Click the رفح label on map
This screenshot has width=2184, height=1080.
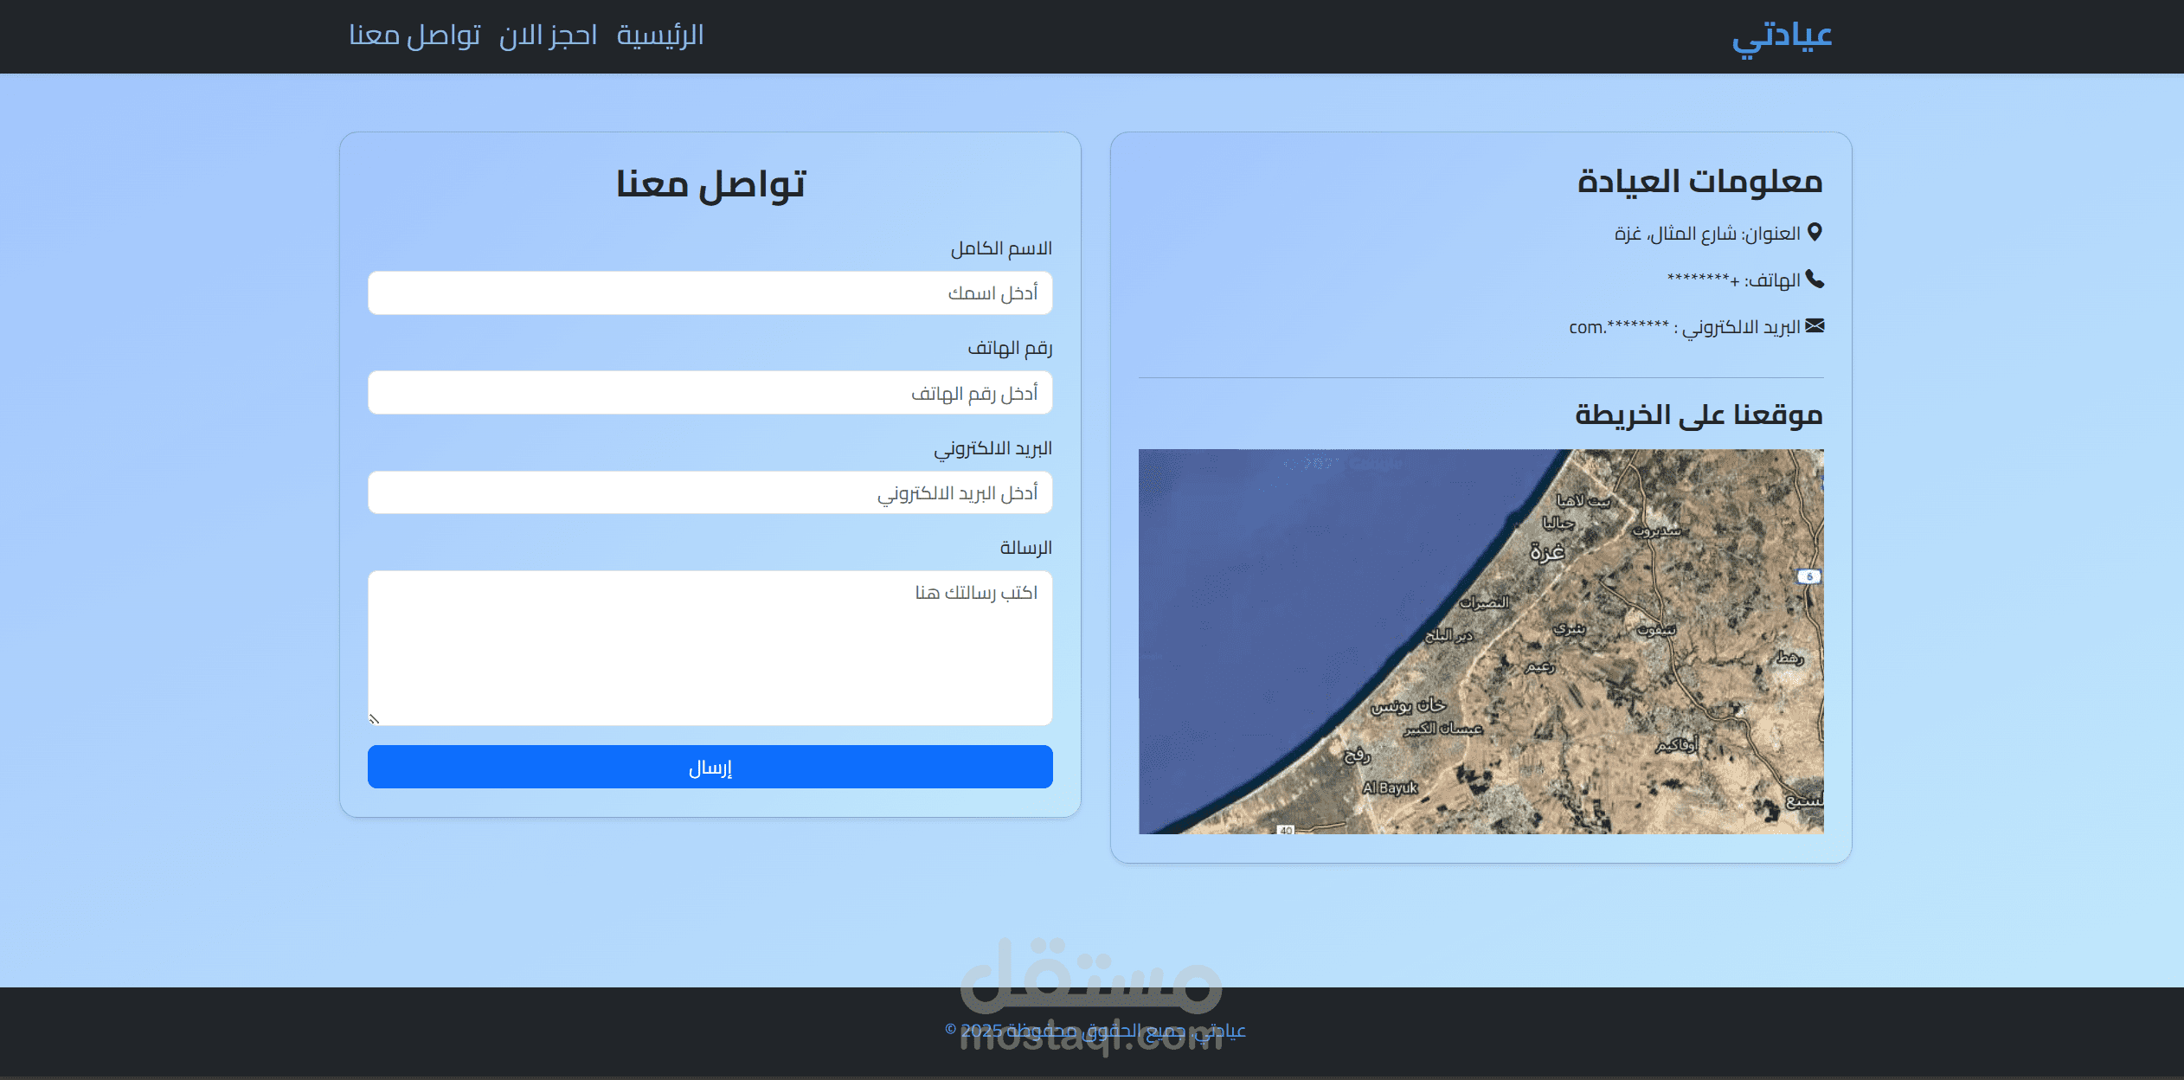[x=1357, y=755]
